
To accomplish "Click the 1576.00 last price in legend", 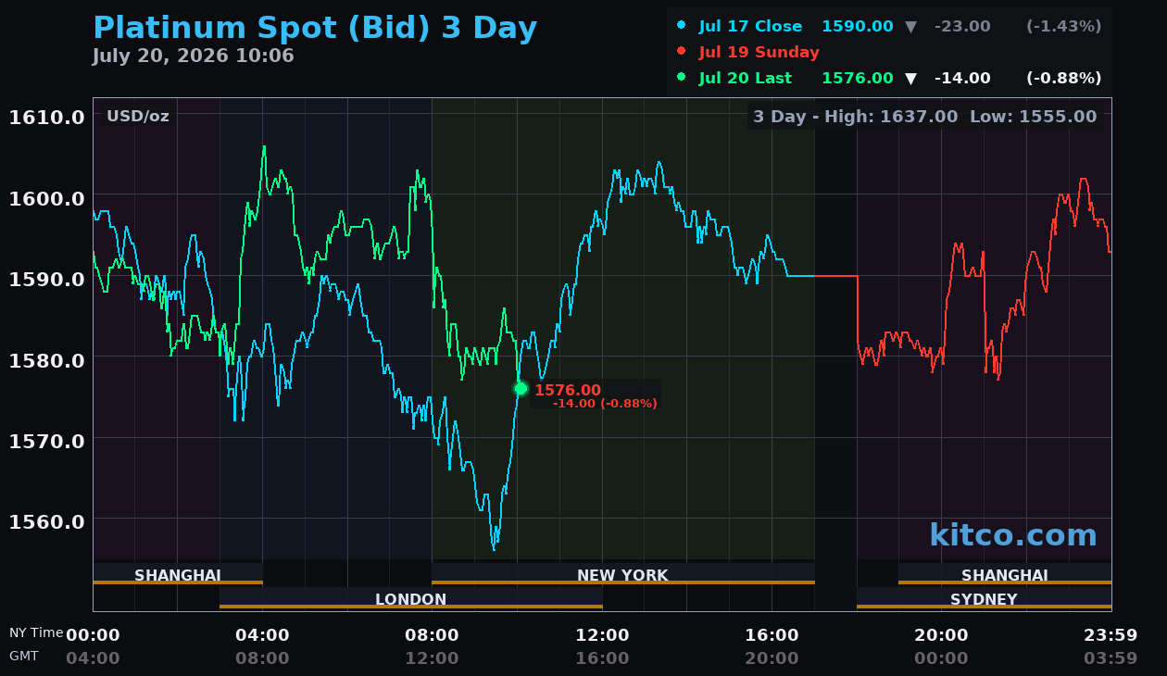I will (858, 78).
